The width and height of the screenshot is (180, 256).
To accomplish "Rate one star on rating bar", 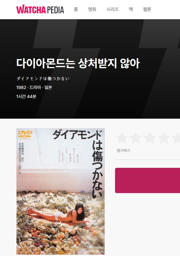I will pos(122,138).
